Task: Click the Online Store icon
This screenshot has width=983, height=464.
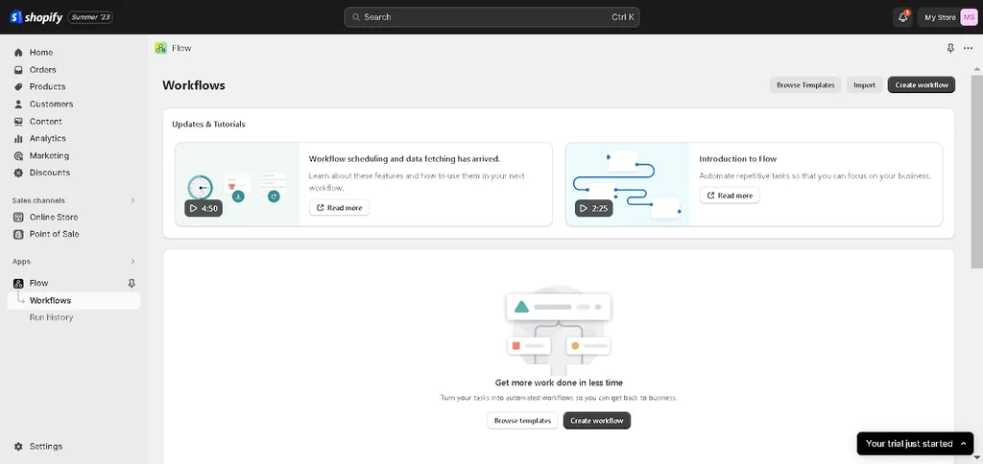Action: coord(18,218)
